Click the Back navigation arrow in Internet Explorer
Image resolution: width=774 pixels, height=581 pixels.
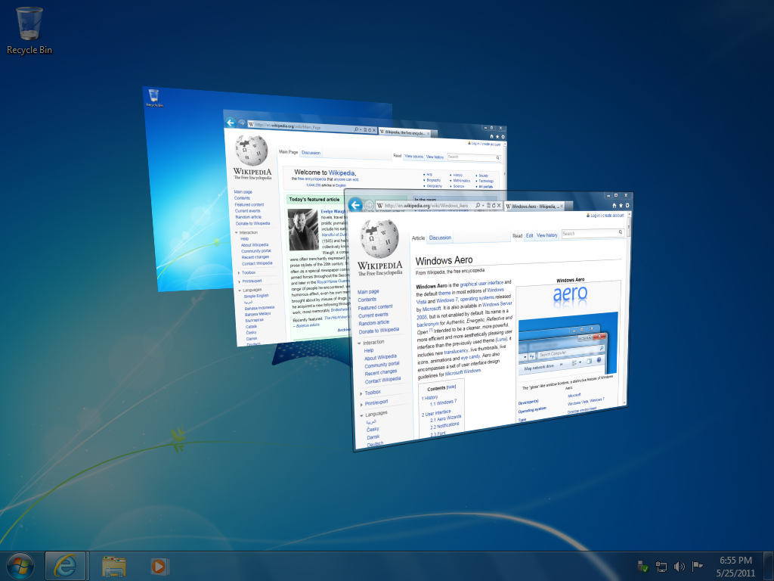pyautogui.click(x=354, y=205)
